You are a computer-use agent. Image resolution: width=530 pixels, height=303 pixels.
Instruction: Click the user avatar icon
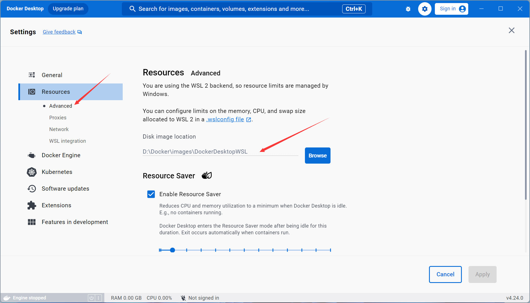click(x=462, y=9)
